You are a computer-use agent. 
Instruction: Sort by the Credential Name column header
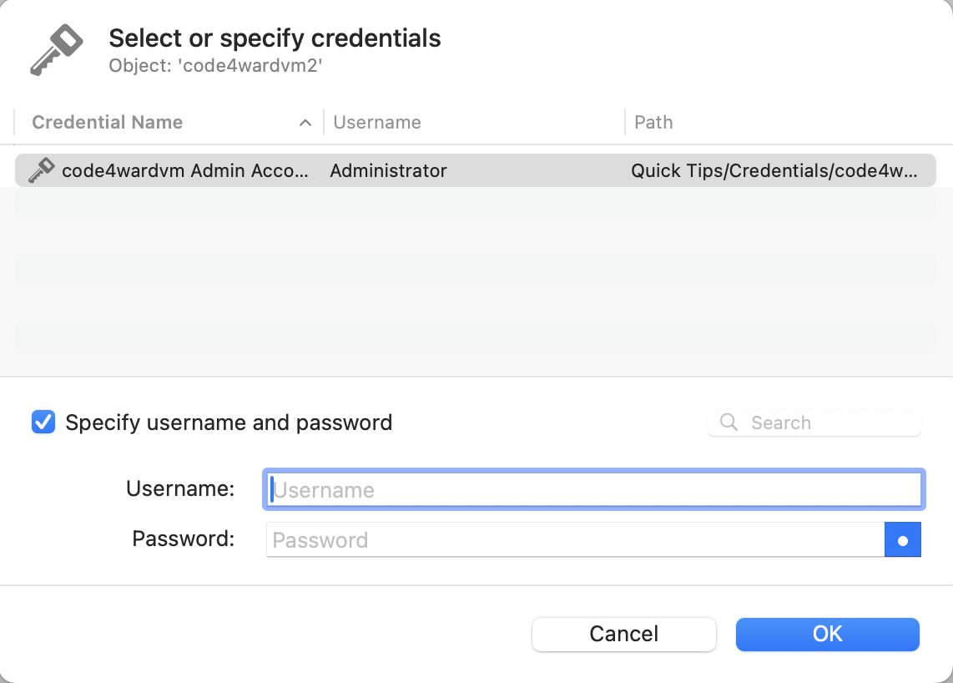[x=108, y=122]
